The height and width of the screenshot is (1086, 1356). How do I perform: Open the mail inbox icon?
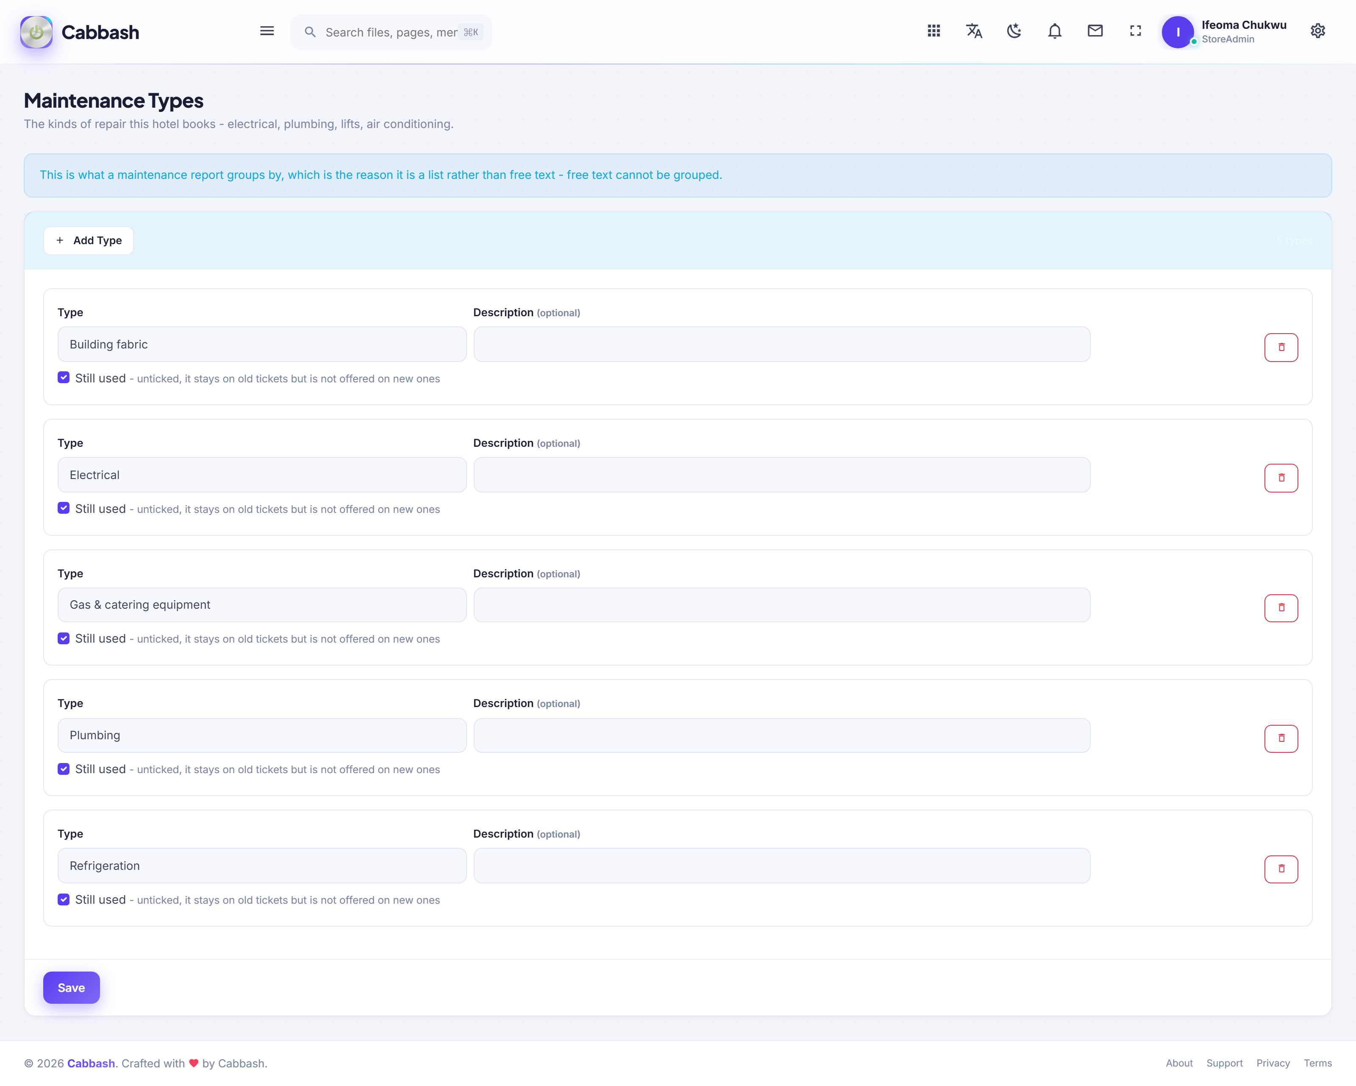[1095, 31]
